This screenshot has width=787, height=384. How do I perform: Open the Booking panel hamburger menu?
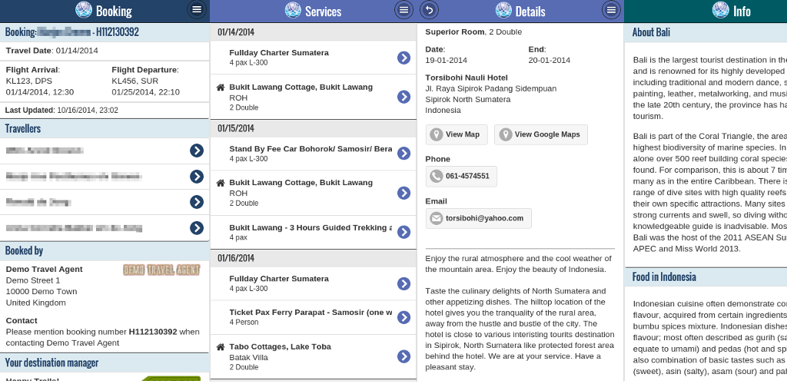[197, 10]
